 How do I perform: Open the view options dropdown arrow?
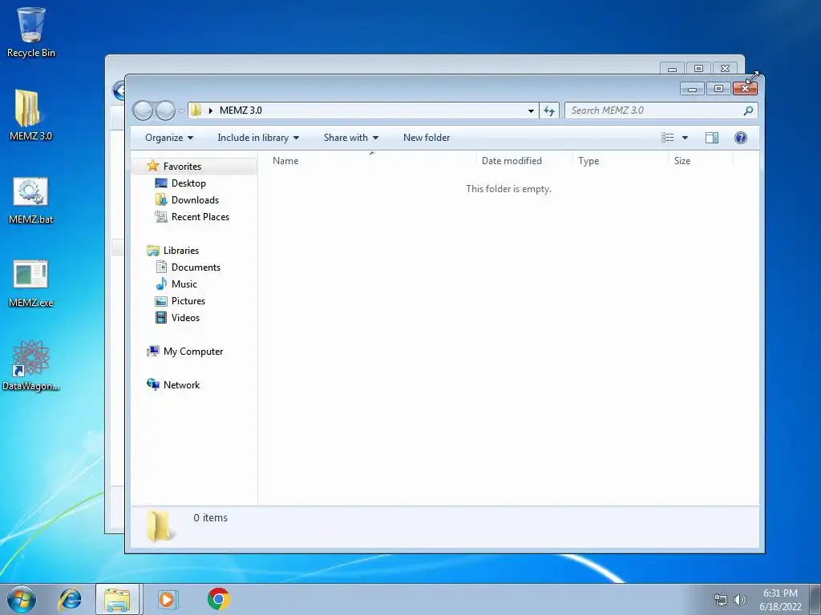[685, 138]
